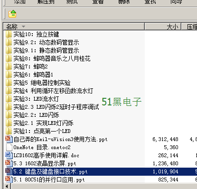Select the 实验5 继电器控制实验 folder name
The width and height of the screenshot is (197, 189).
[42, 83]
